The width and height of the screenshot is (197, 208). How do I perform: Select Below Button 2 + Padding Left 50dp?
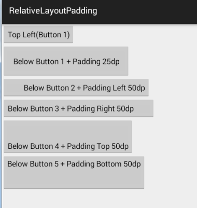click(76, 88)
